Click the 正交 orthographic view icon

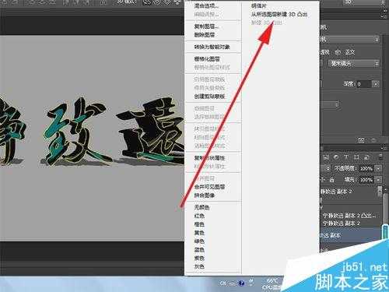click(338, 52)
